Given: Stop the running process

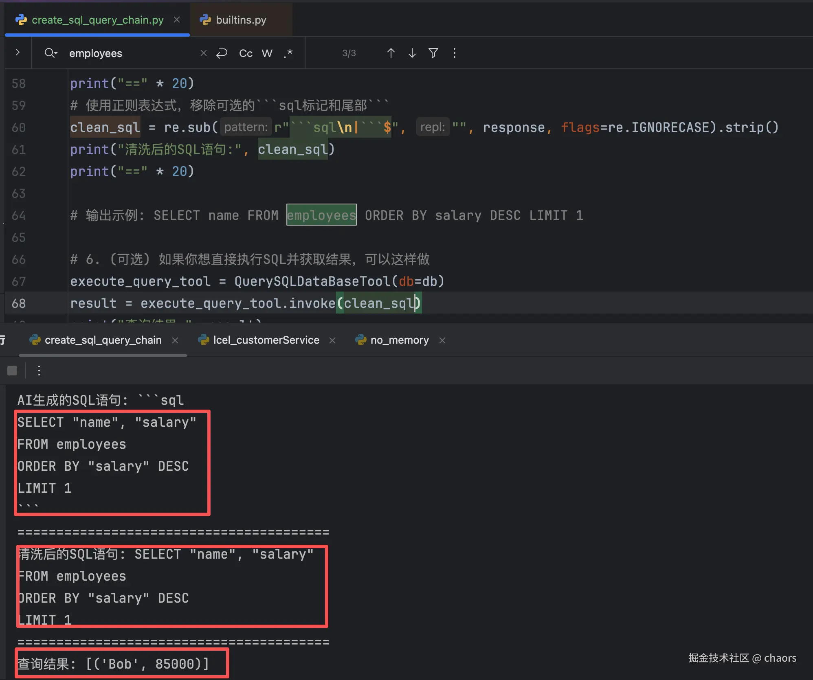Looking at the screenshot, I should click(12, 371).
